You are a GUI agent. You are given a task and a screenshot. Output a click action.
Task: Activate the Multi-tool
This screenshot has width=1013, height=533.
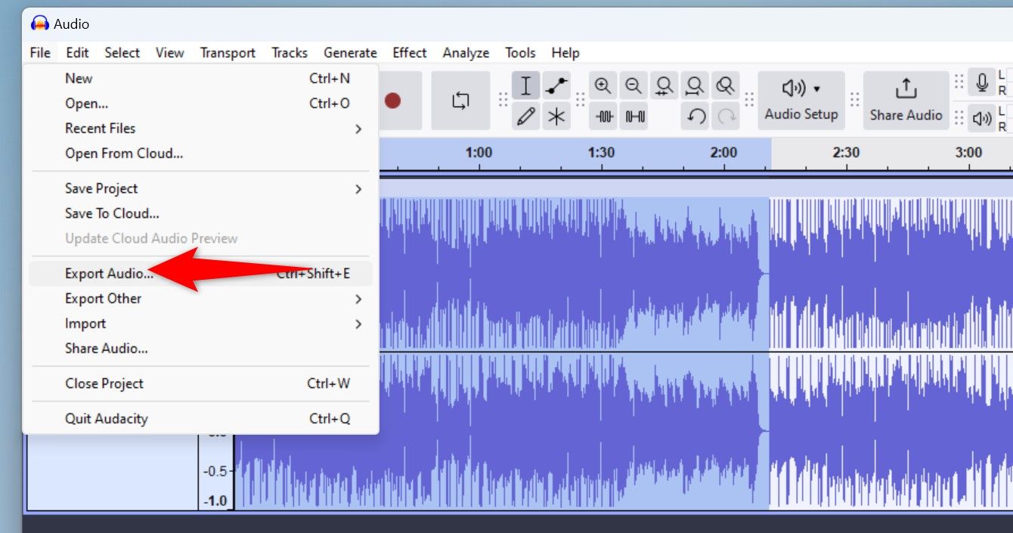click(x=557, y=116)
